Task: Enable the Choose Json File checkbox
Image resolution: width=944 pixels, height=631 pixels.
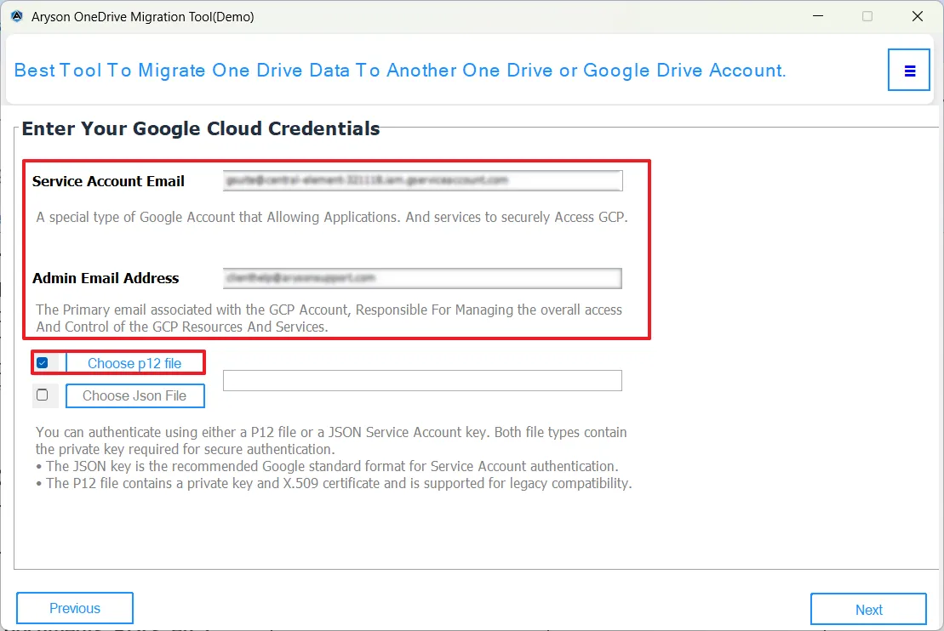Action: pos(43,395)
